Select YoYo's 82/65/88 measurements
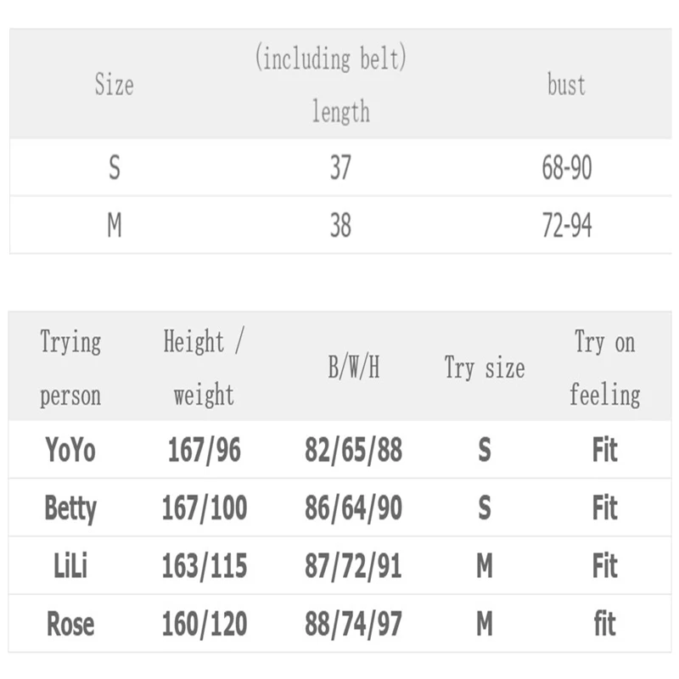Viewport: 679px width, 679px height. point(353,450)
